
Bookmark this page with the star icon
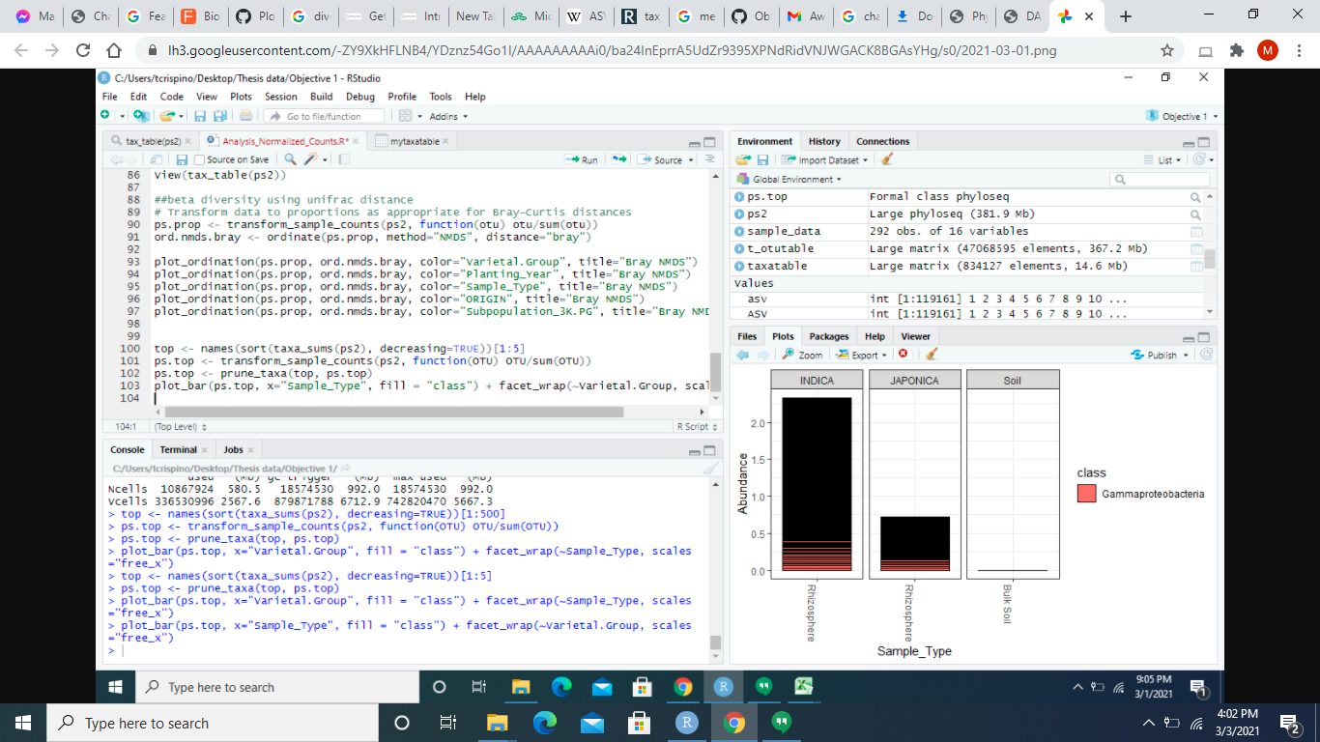coord(1167,50)
